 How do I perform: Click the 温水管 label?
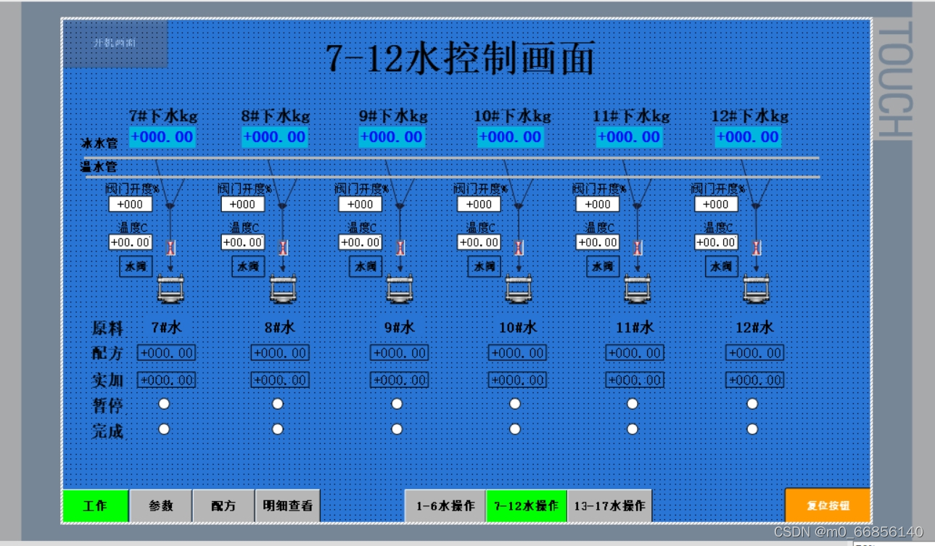coord(99,167)
